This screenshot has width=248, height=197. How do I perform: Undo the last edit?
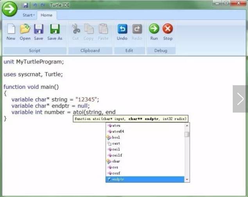point(122,32)
